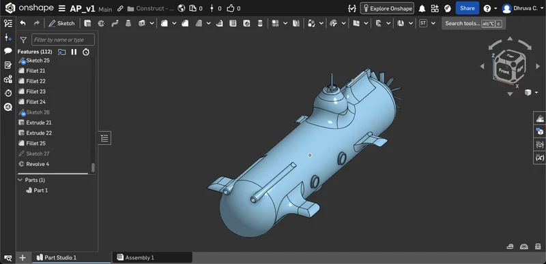
Task: Toggle the feature list panel icon
Action: (8, 23)
